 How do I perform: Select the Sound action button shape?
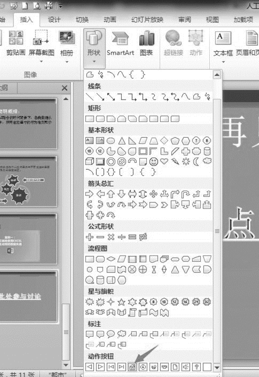[186, 367]
